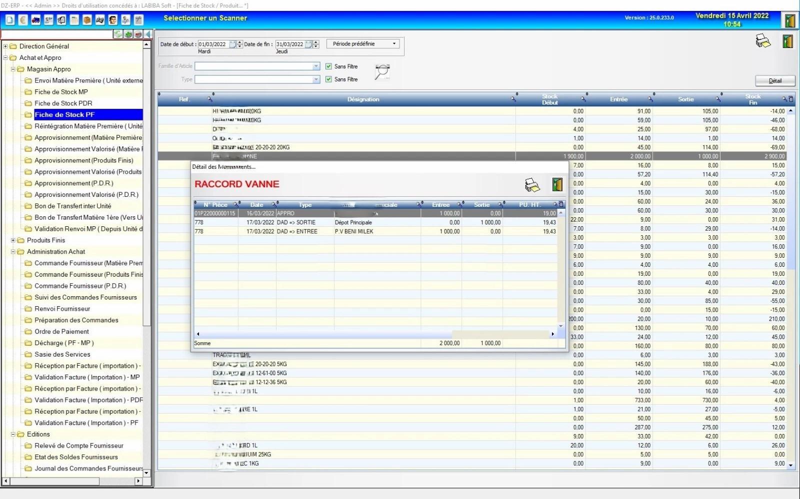Open Fiche de Stock MP in tree

coord(61,92)
